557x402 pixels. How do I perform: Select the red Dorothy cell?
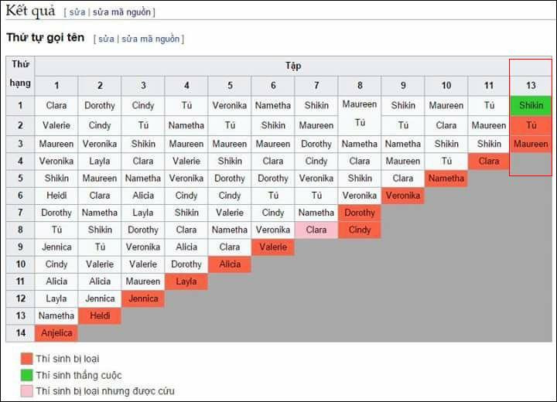click(360, 213)
